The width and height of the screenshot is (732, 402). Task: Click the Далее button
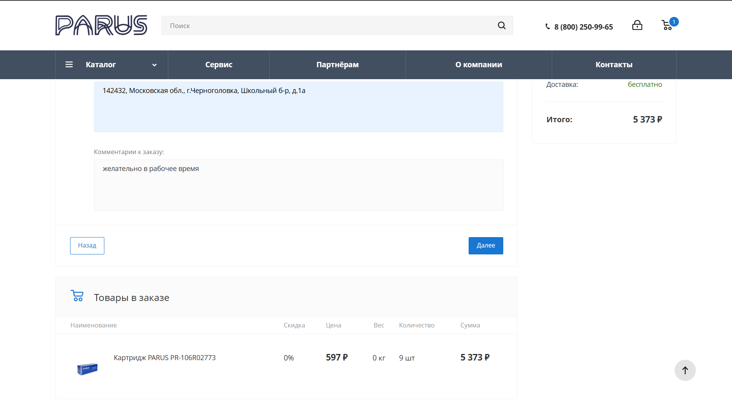(x=486, y=246)
